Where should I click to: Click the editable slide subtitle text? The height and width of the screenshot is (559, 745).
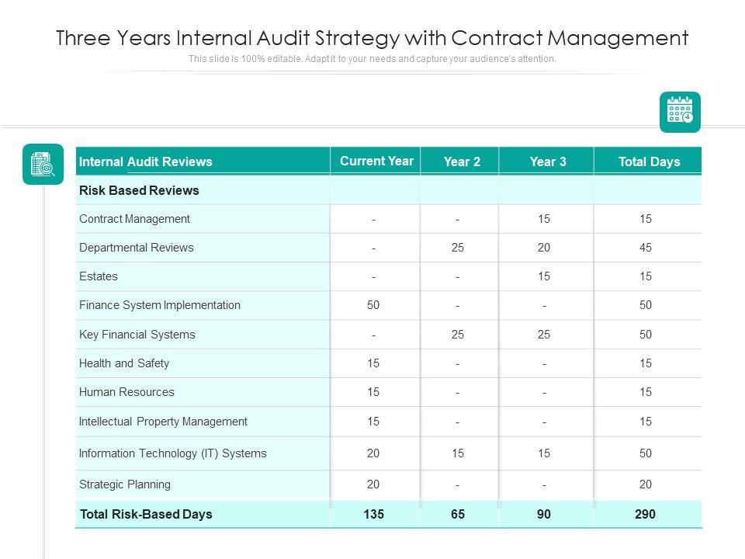(372, 59)
